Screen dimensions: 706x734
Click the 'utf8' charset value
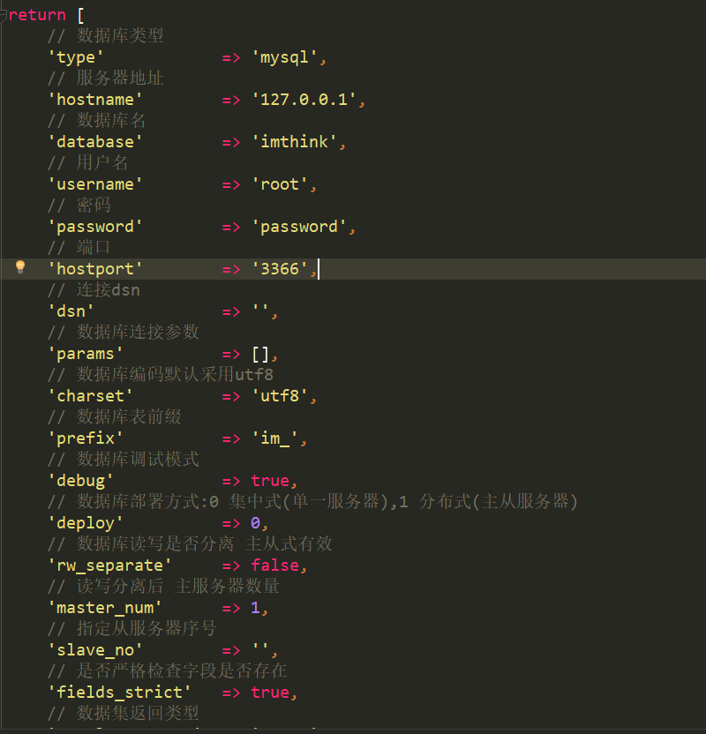[280, 396]
